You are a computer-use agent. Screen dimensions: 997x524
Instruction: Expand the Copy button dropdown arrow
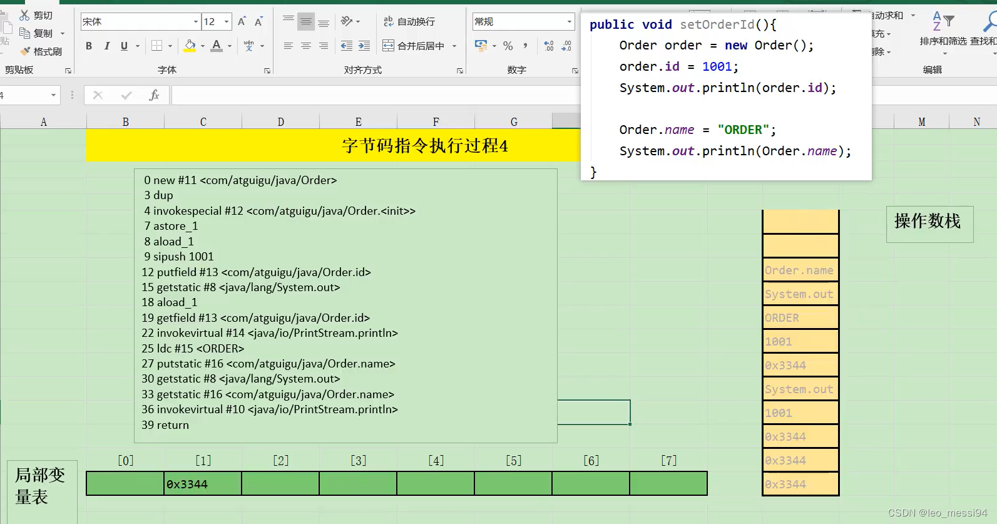point(63,33)
